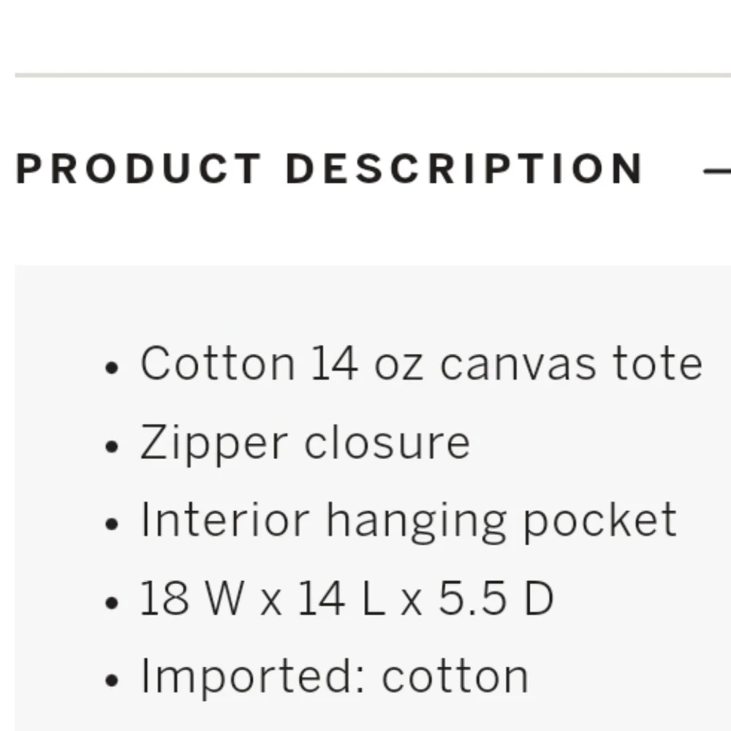Click the bullet before "Interior hanging pocket"
The width and height of the screenshot is (731, 731).
coord(112,524)
